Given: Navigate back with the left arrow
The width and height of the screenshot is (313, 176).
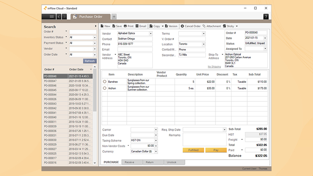Looking at the screenshot, I should [59, 17].
